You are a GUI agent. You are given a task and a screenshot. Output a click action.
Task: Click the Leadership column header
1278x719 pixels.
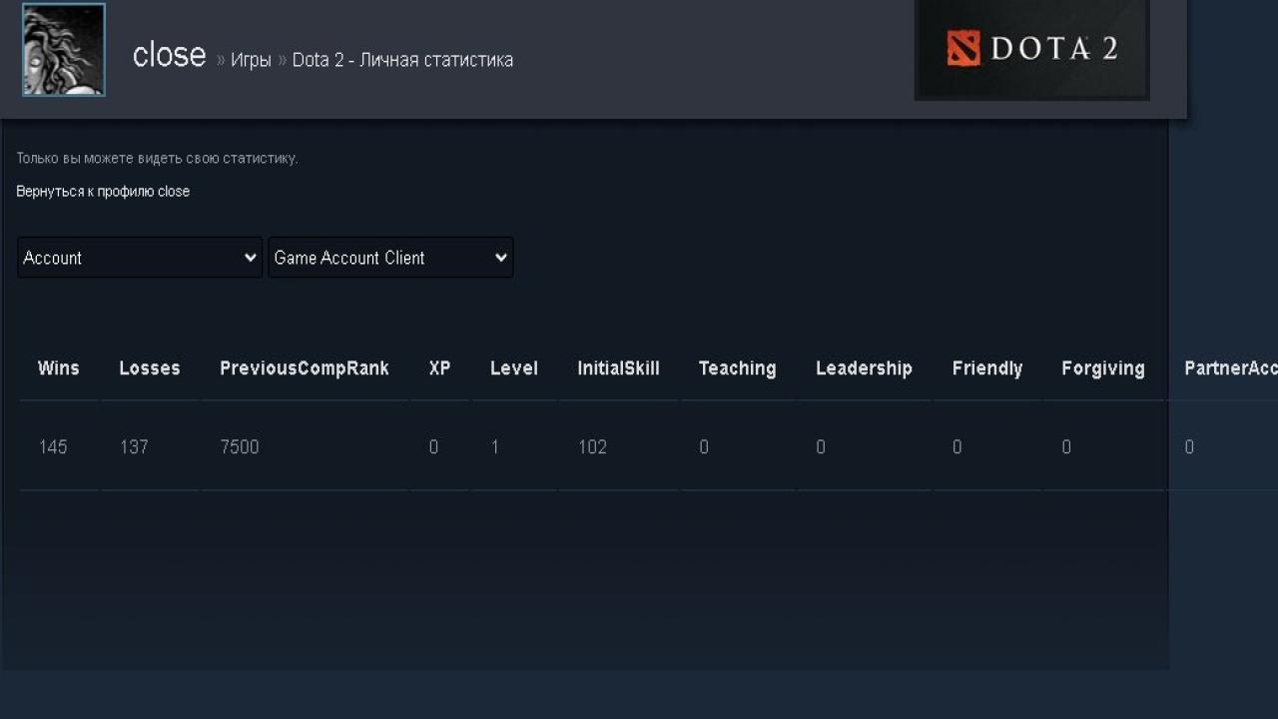(x=864, y=368)
